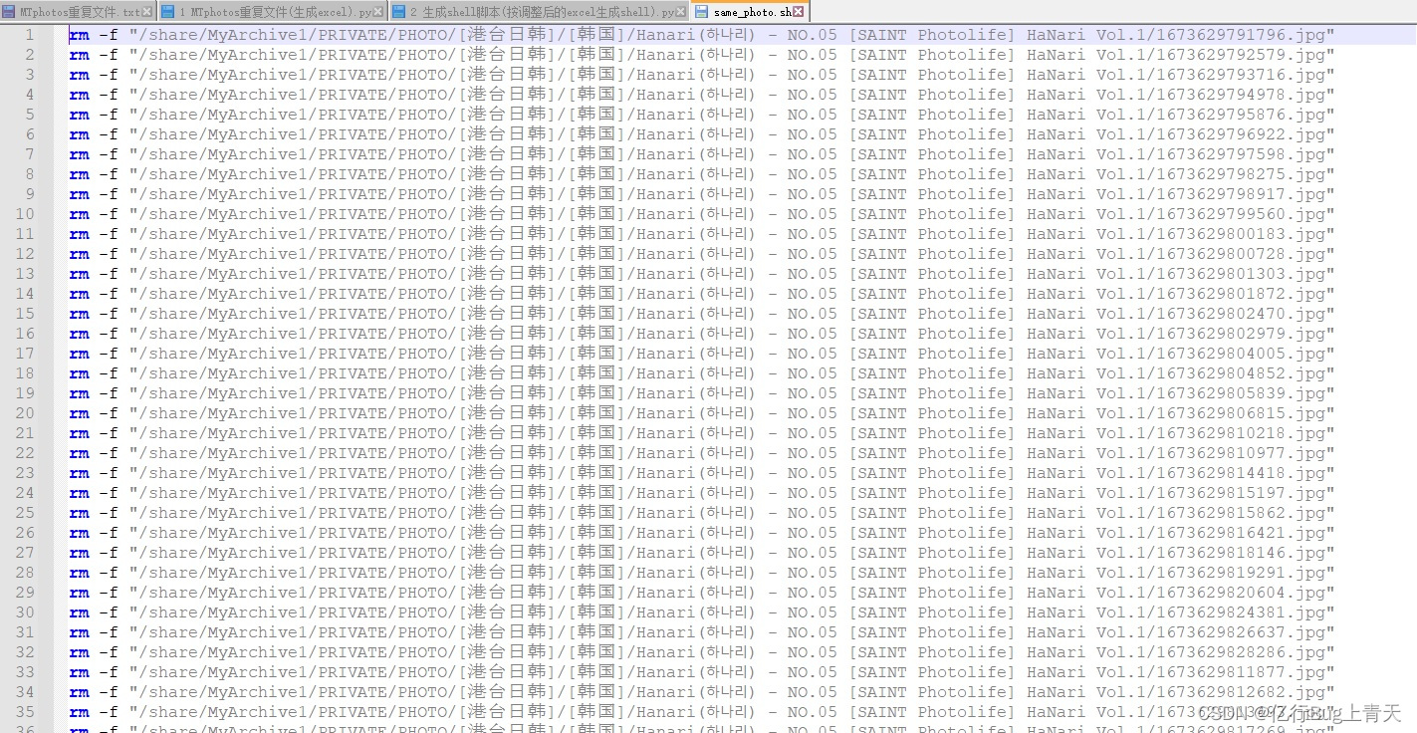
Task: Click filename 1673629801303.jpg on line 13
Action: (x=1241, y=274)
